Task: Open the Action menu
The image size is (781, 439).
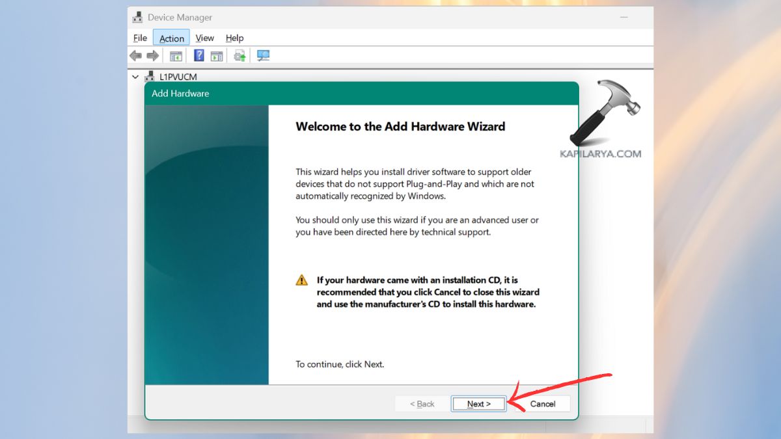Action: coord(172,38)
